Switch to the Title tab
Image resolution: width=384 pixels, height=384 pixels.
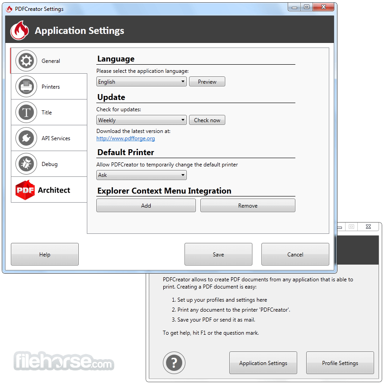coord(49,113)
